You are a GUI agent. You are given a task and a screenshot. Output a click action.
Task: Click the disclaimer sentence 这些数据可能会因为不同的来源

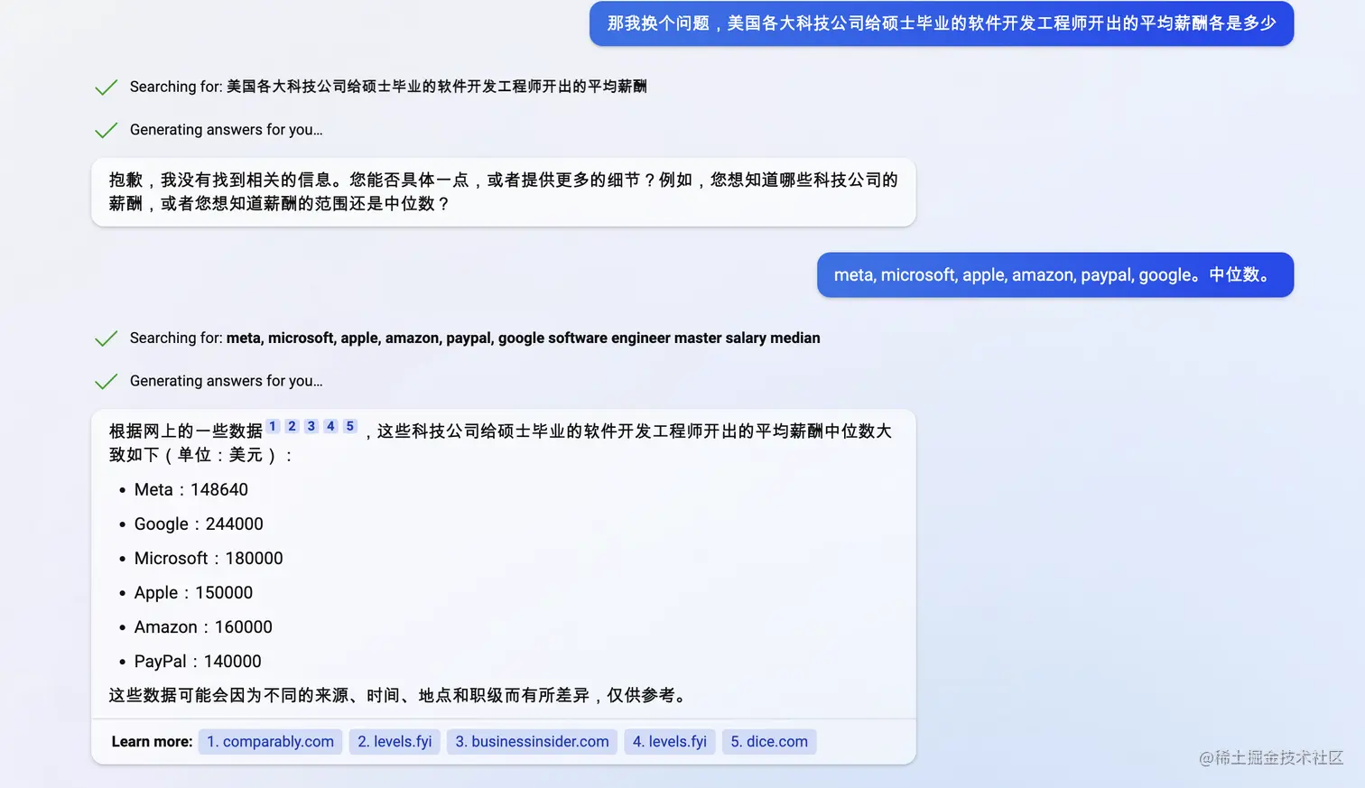pos(400,695)
